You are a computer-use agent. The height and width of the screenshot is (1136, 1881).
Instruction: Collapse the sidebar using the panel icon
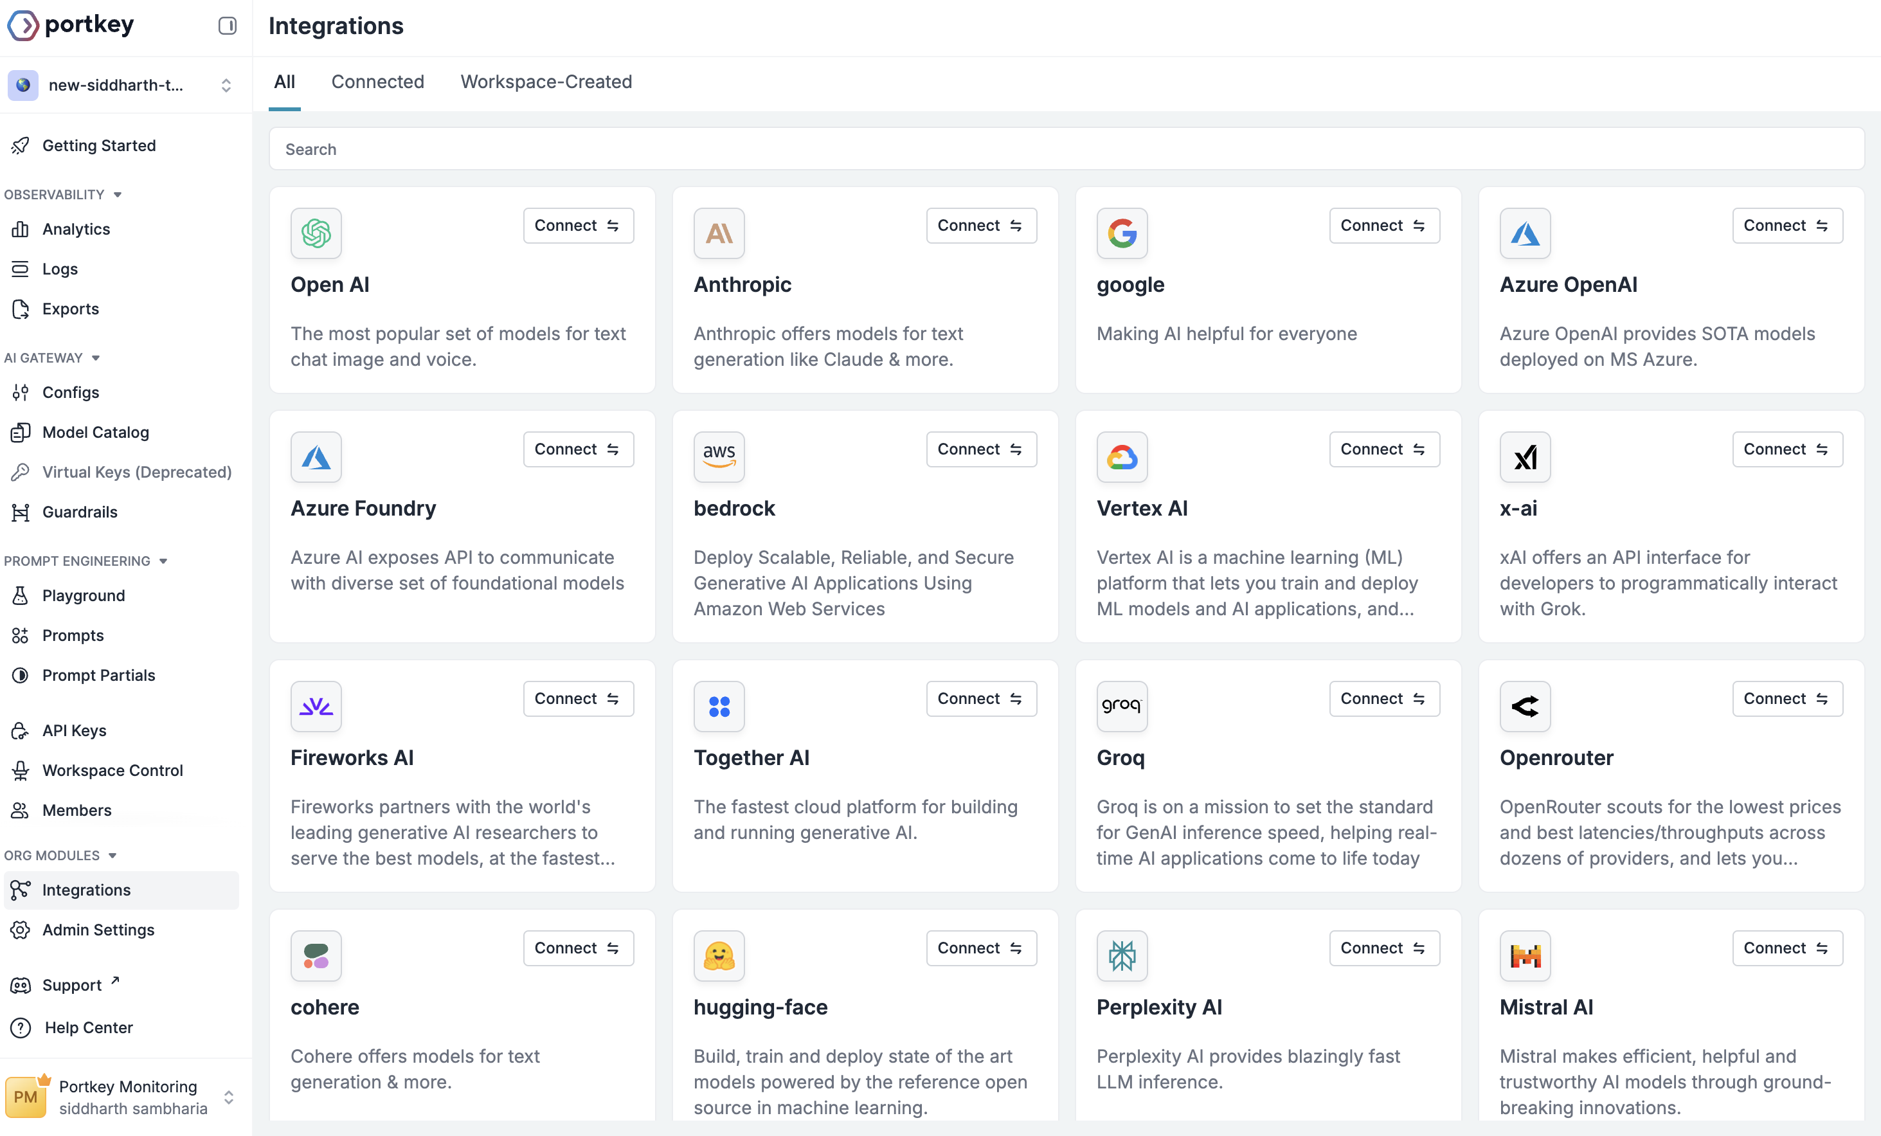coord(227,25)
